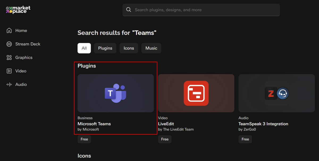Click Video category label above LiveEdit

point(163,118)
